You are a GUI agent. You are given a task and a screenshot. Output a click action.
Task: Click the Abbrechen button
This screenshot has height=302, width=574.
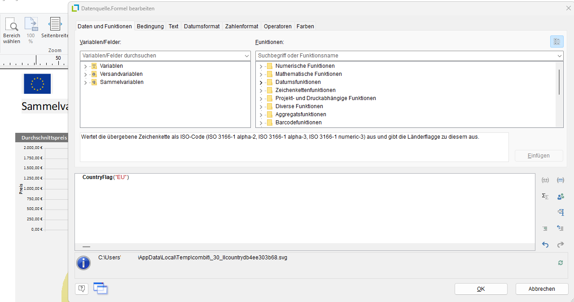pyautogui.click(x=542, y=289)
